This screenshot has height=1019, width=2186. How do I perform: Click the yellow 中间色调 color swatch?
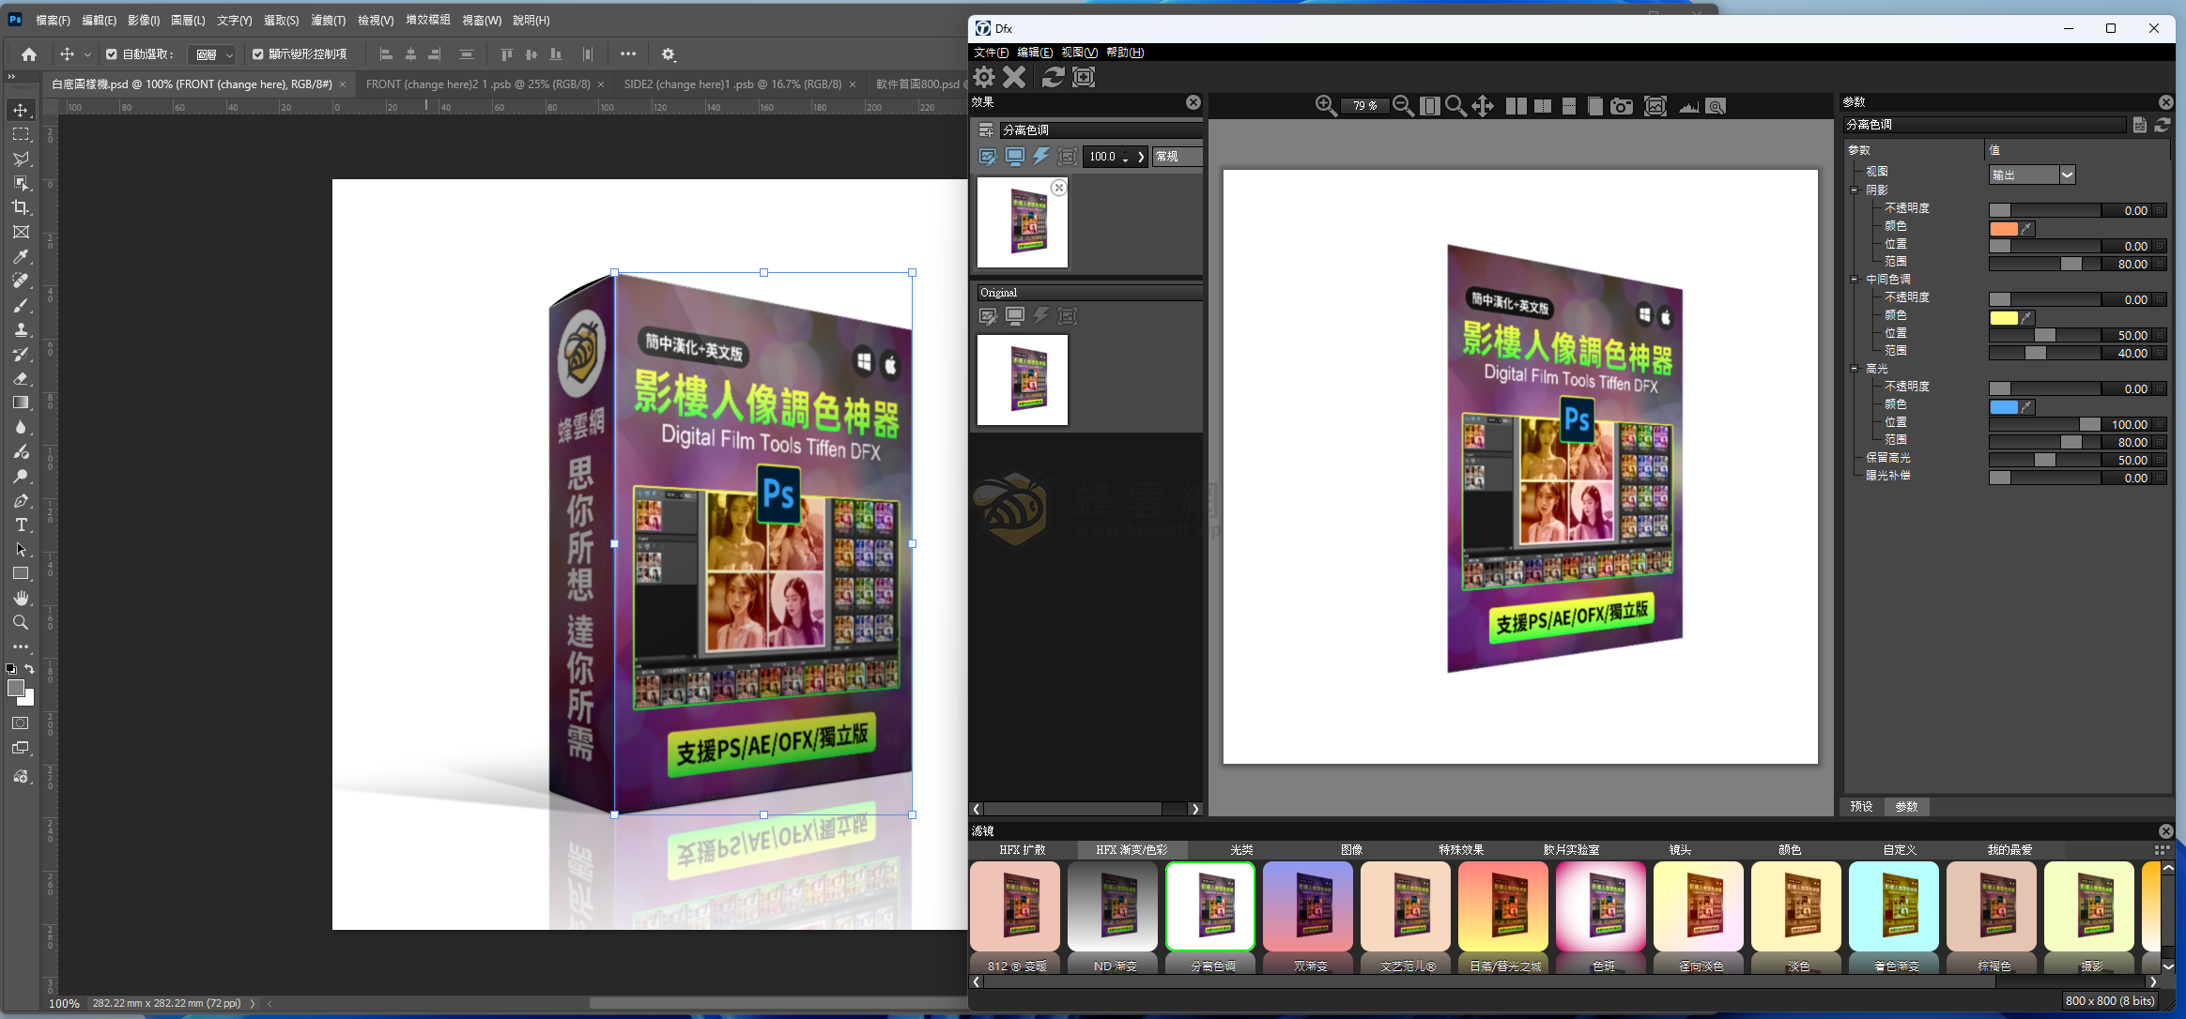point(2003,317)
